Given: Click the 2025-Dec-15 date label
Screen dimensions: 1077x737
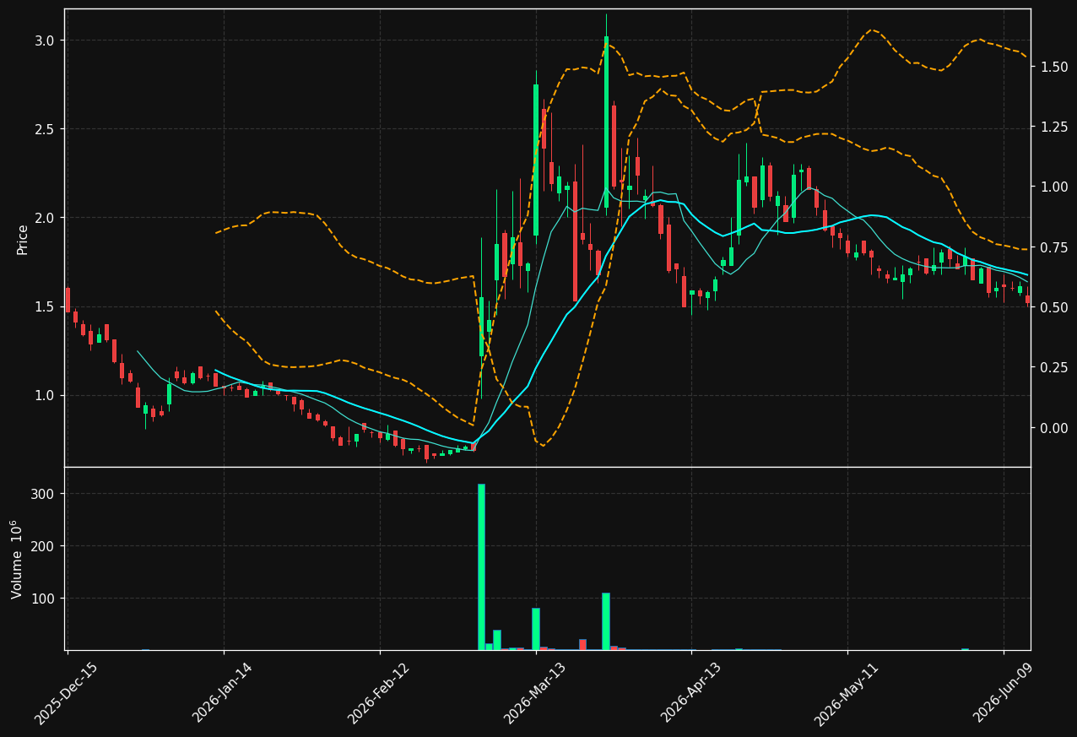Looking at the screenshot, I should click(67, 694).
